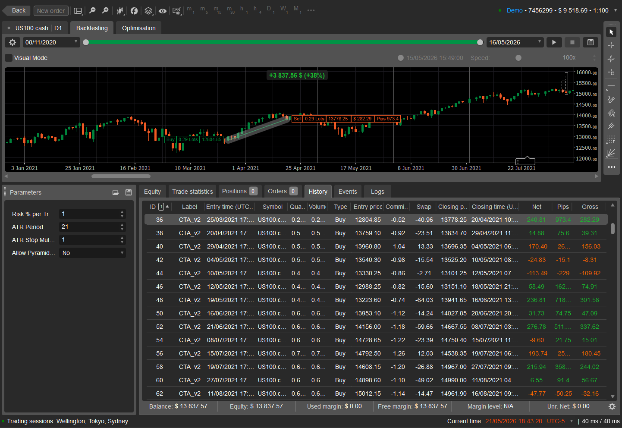Save backtest results with the floppy icon
The height and width of the screenshot is (428, 622).
591,42
